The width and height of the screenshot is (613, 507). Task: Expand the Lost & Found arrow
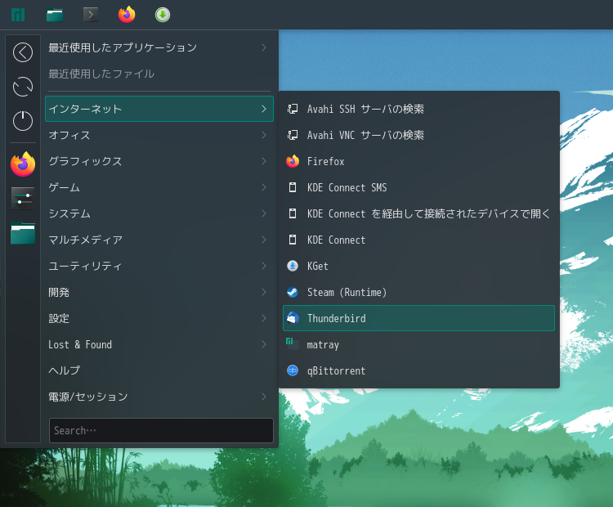[x=264, y=344]
